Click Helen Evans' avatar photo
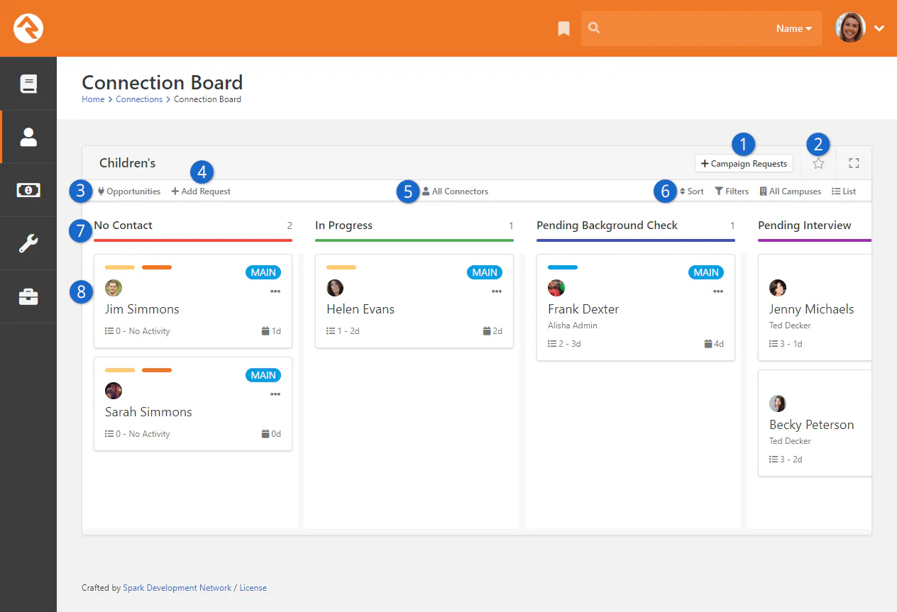Image resolution: width=897 pixels, height=612 pixels. 335,288
